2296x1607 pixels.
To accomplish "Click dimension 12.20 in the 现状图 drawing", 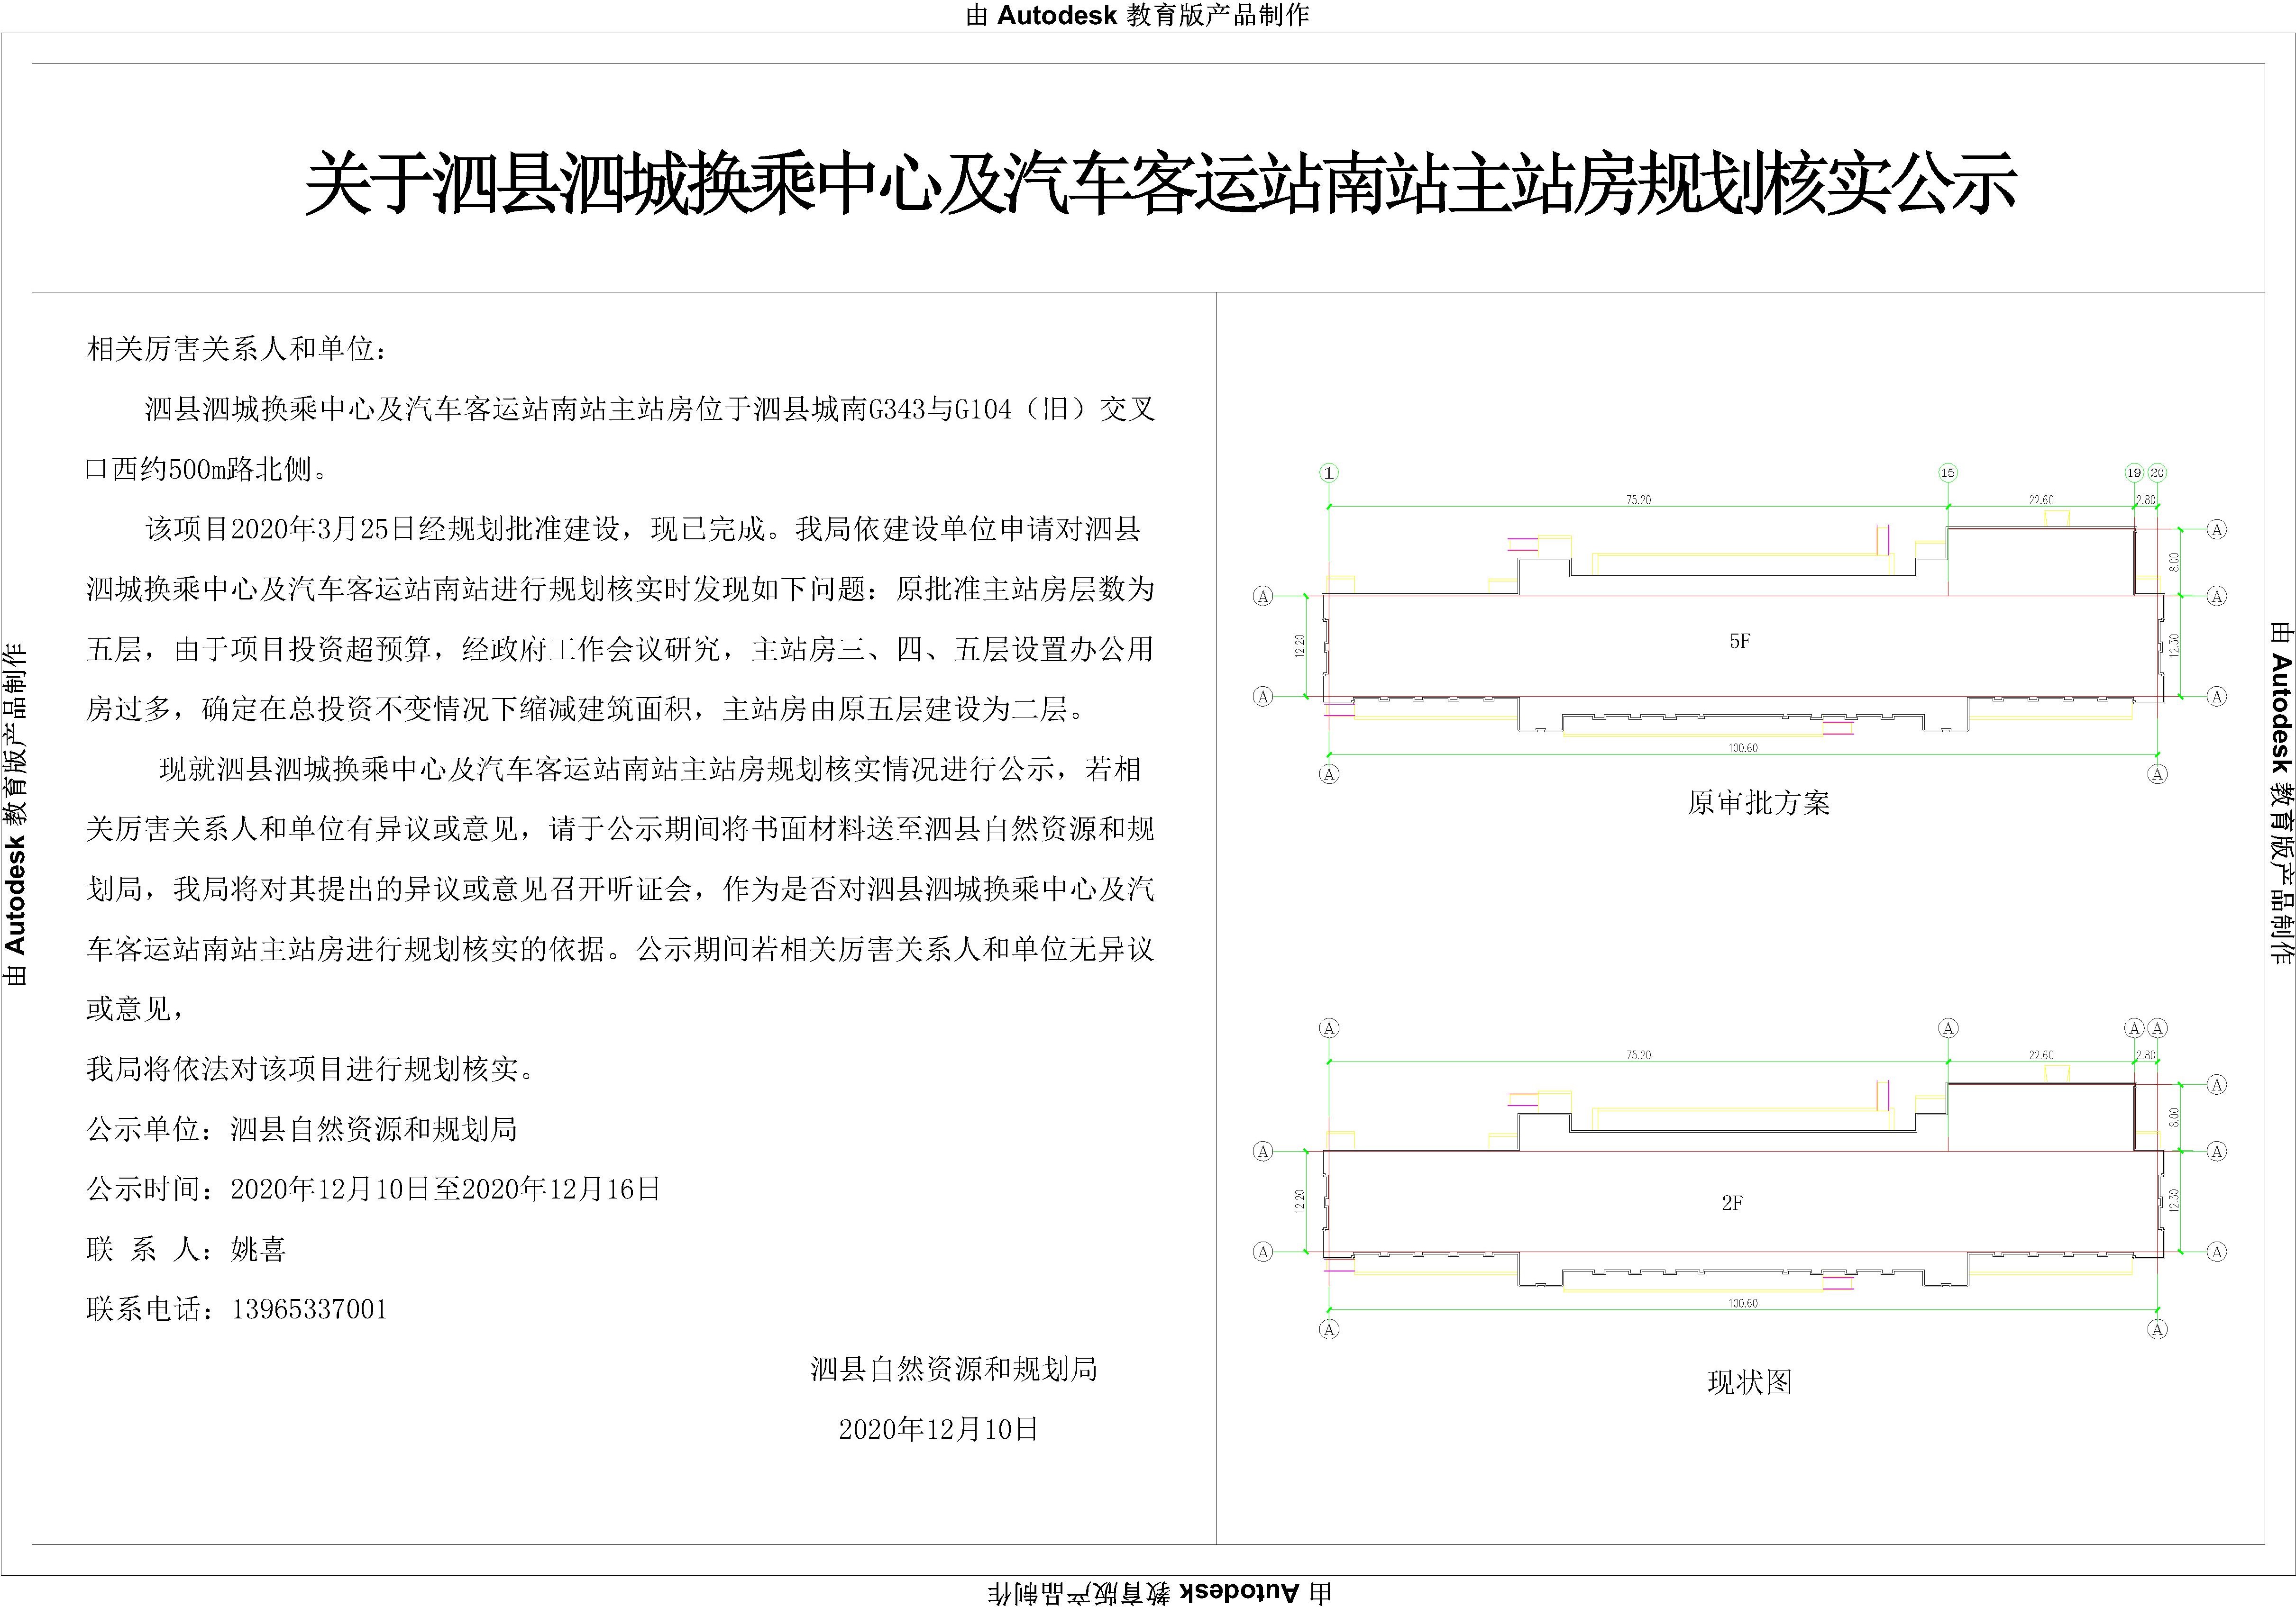I will coord(1299,1201).
